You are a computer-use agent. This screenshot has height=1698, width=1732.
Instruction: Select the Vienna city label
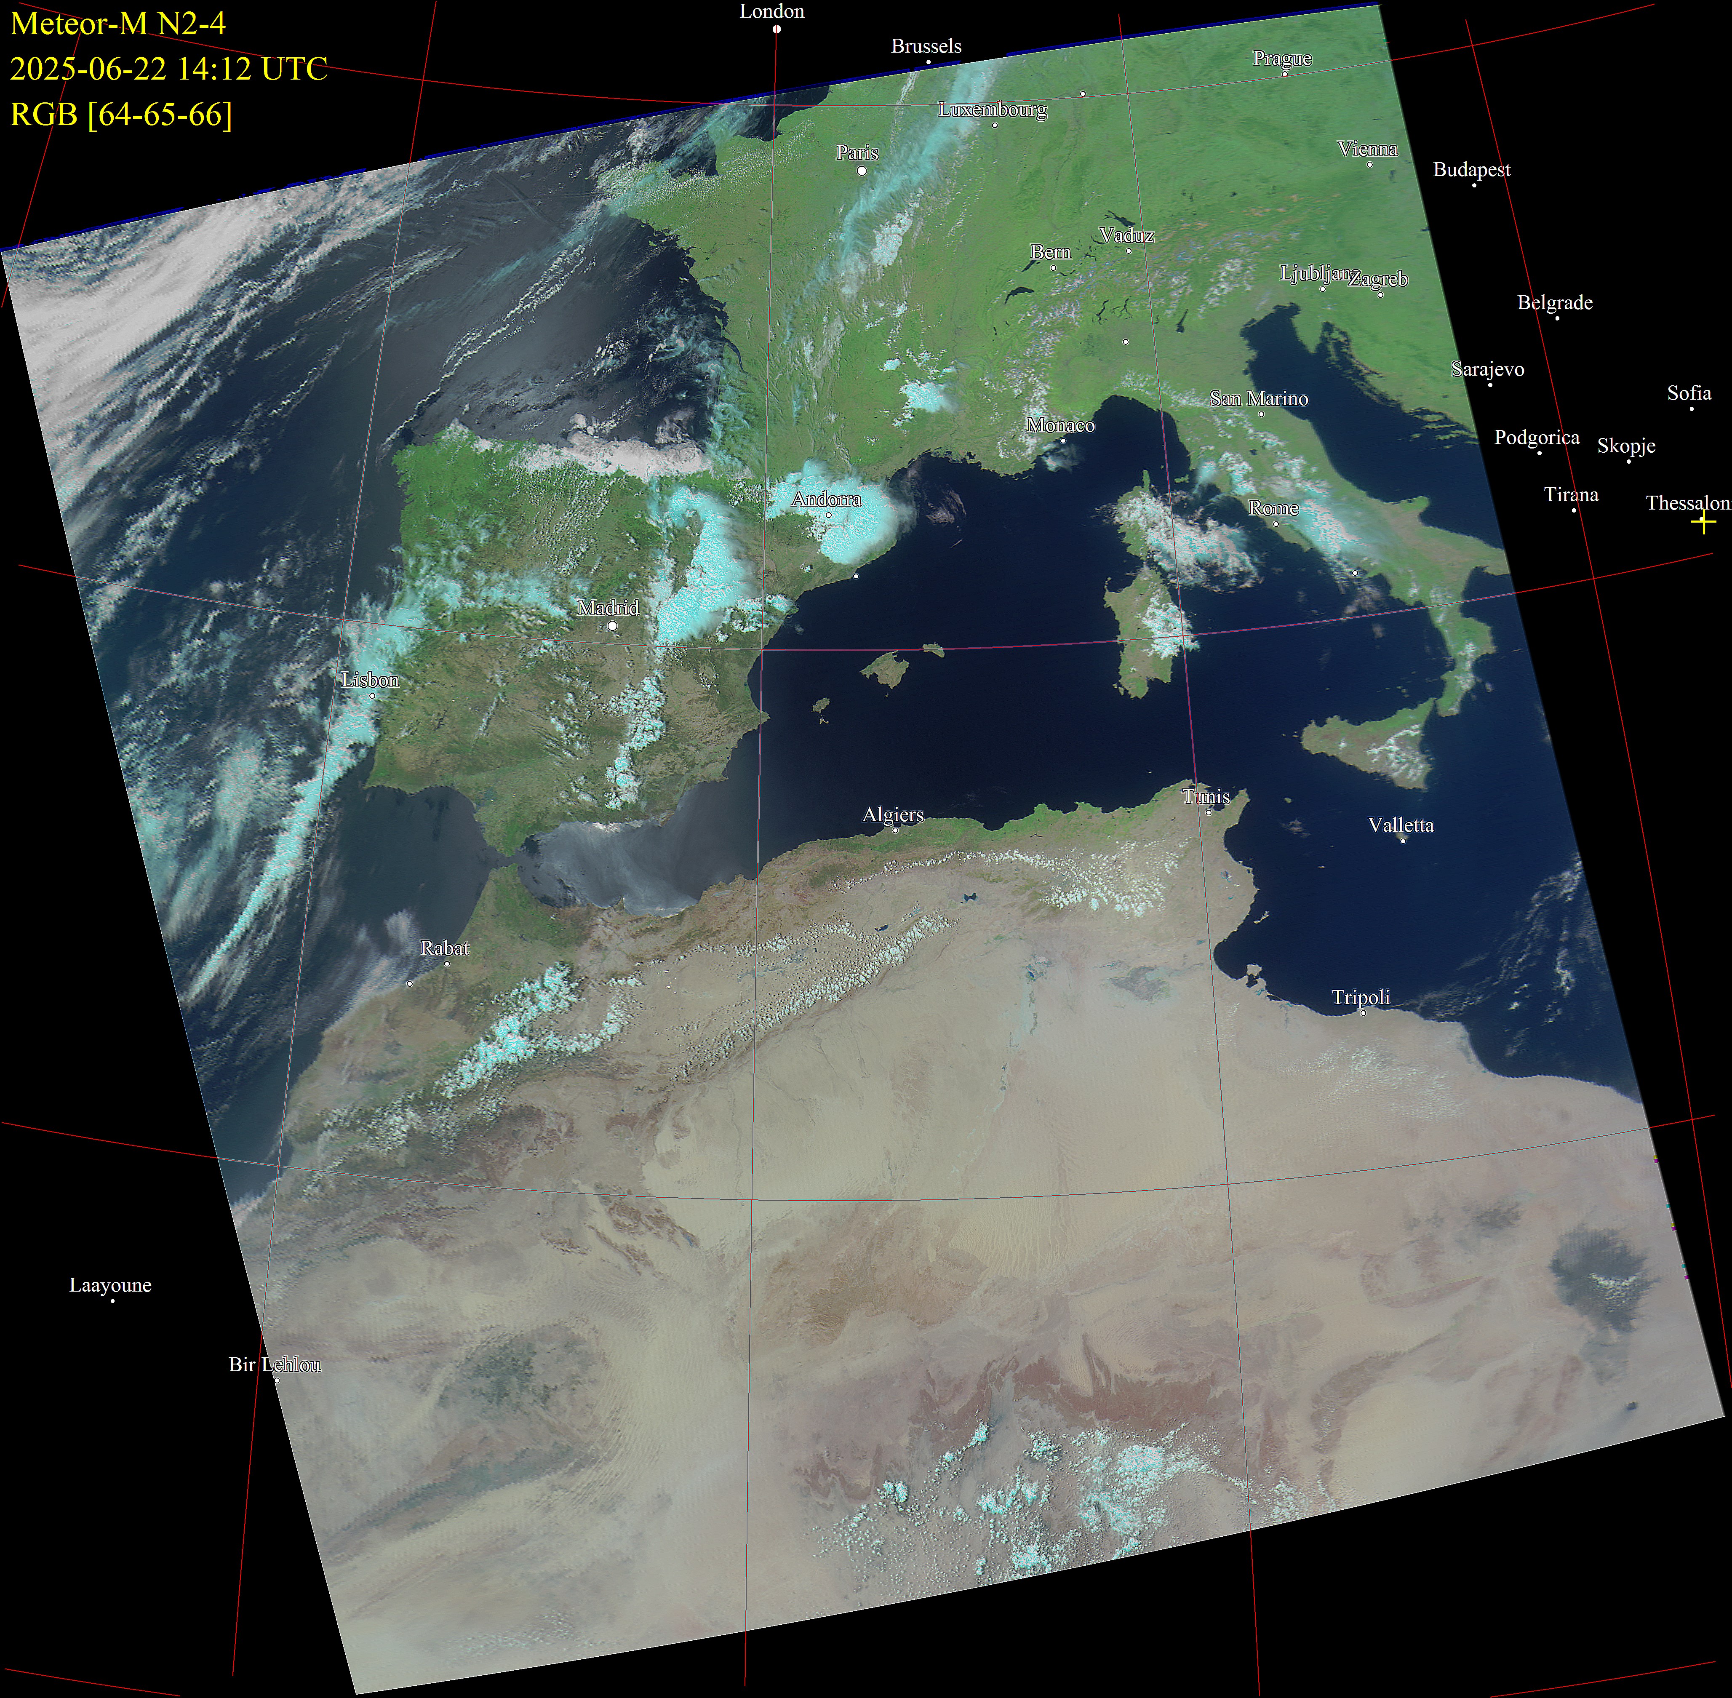click(x=1368, y=149)
